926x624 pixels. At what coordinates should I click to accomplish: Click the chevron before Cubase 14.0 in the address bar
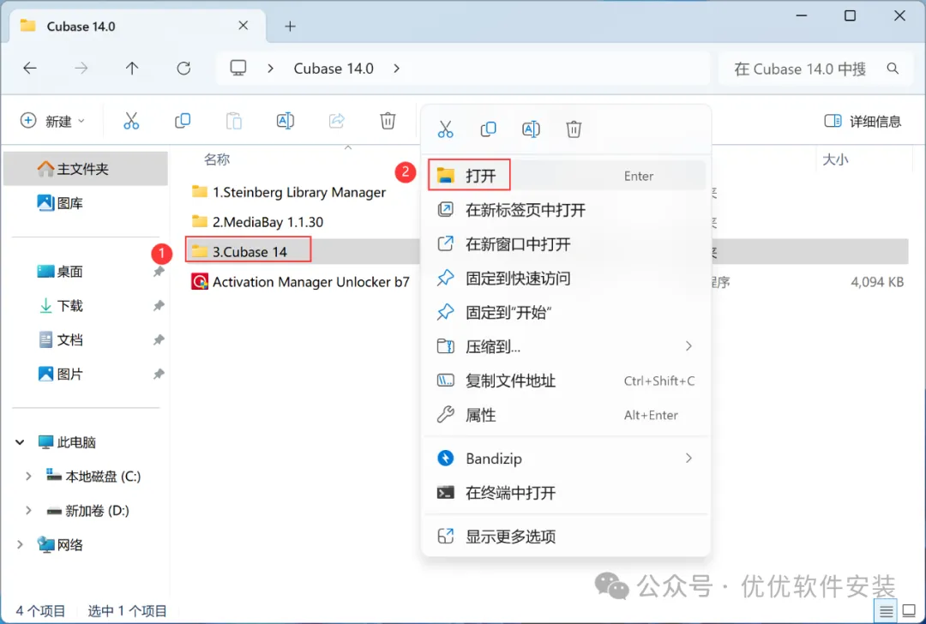[x=270, y=69]
